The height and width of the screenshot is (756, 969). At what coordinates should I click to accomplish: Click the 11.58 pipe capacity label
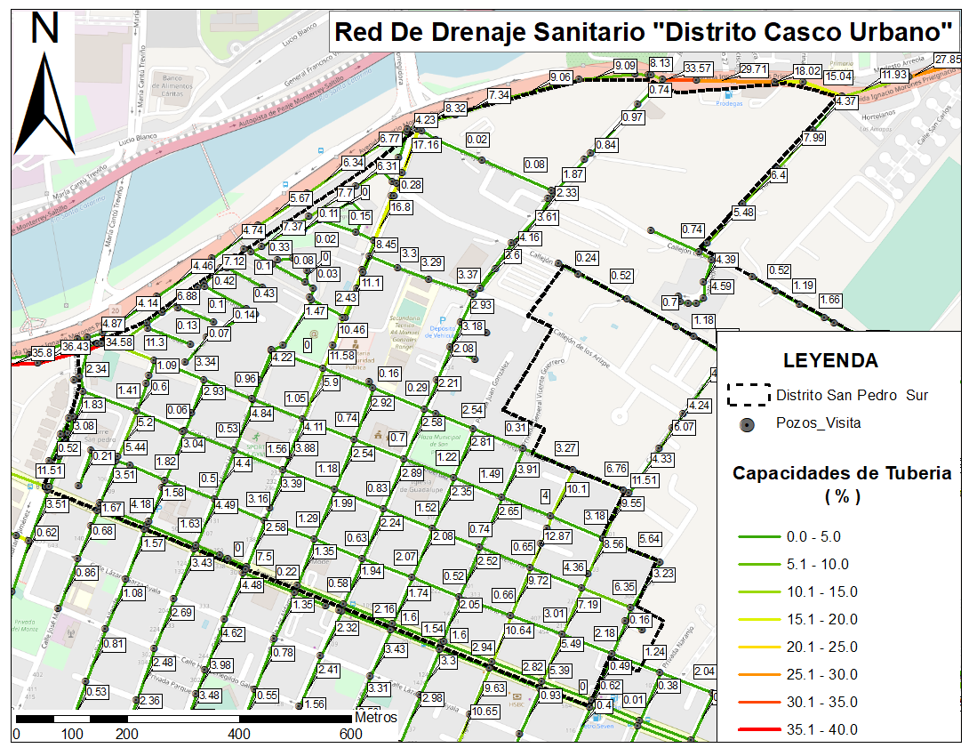(x=342, y=356)
